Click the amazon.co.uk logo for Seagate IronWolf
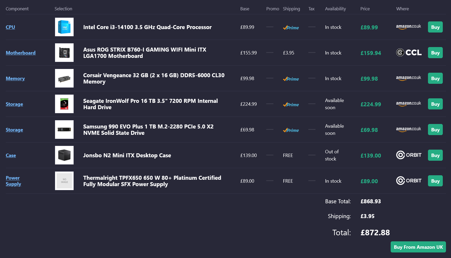This screenshot has width=451, height=258. pos(408,104)
